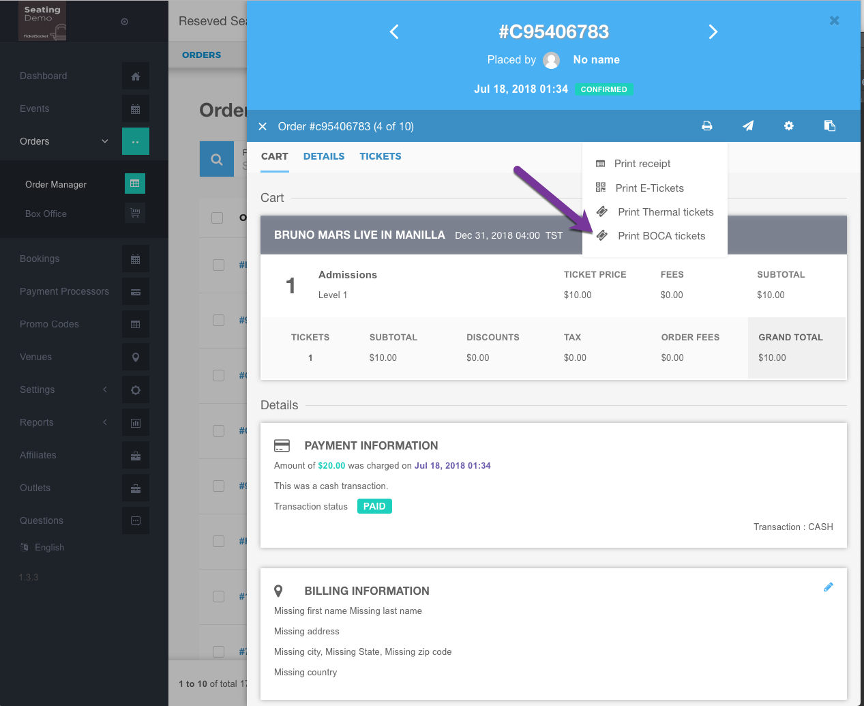Click the CONFIRMED status badge
The height and width of the screenshot is (706, 864).
point(604,89)
